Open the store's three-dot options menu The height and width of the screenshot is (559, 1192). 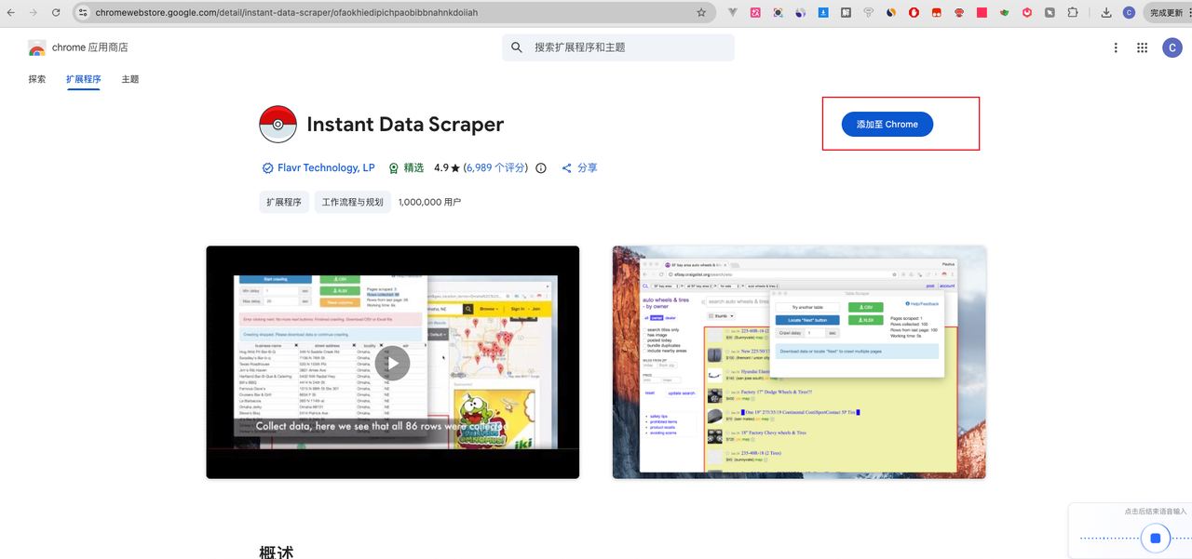point(1116,47)
